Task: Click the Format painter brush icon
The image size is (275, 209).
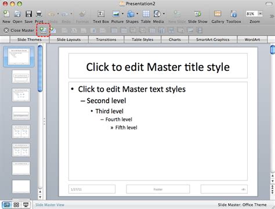Action: pyautogui.click(x=82, y=14)
